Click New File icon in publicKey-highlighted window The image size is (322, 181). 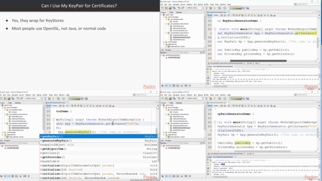coord(163,98)
